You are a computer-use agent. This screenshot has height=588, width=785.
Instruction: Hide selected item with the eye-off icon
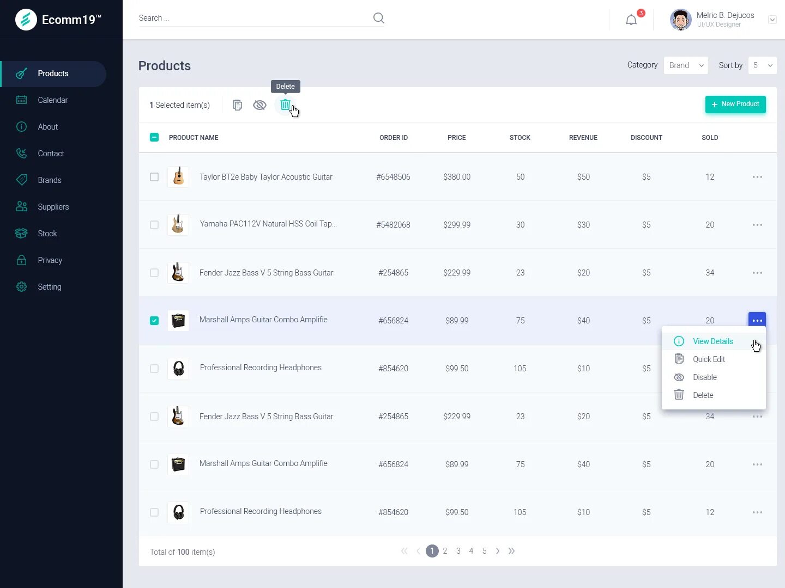coord(259,105)
